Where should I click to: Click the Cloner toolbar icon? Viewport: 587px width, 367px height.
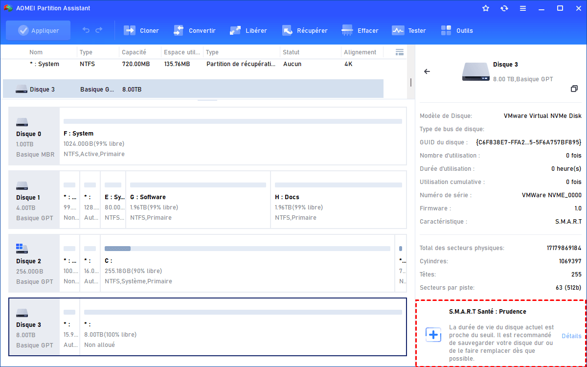point(130,30)
